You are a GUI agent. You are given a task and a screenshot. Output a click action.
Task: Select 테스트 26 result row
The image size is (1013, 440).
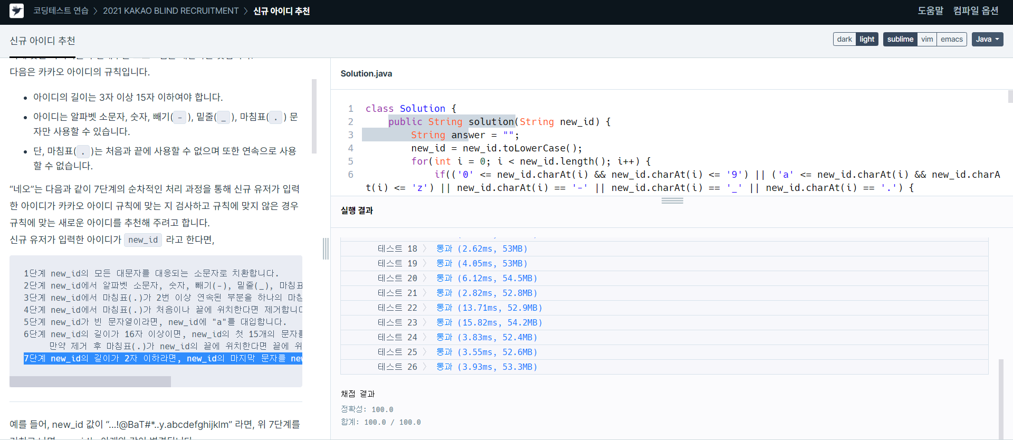click(664, 367)
